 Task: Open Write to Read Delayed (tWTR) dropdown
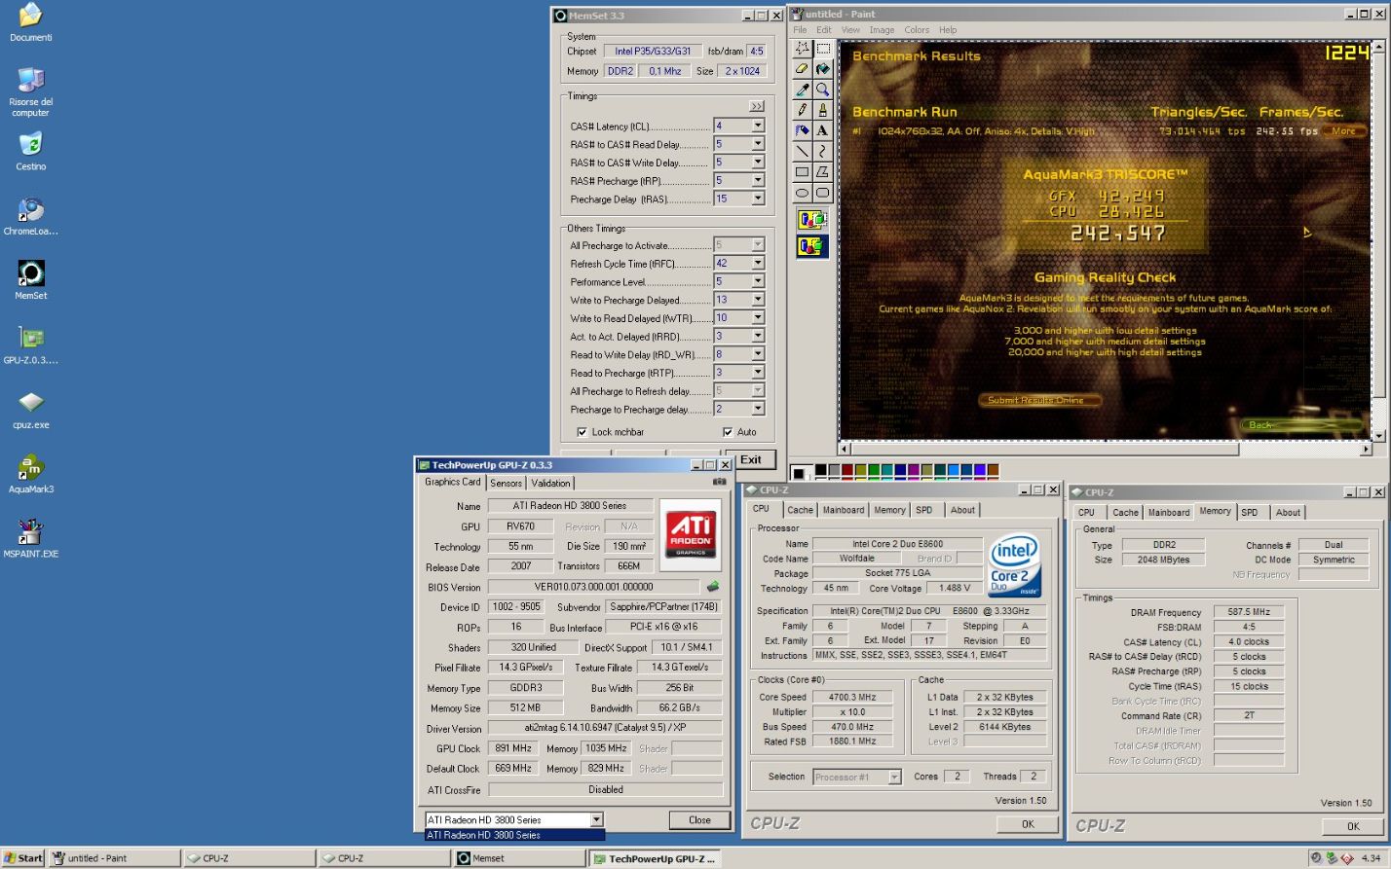click(758, 317)
